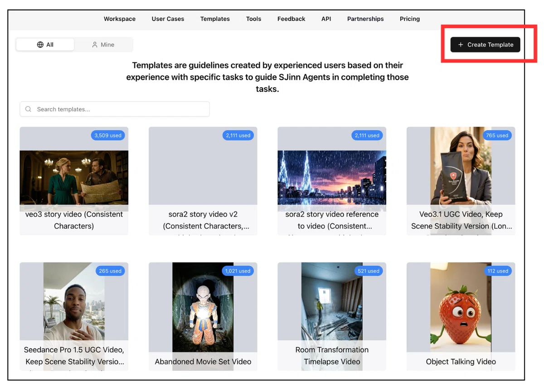544x390 pixels.
Task: Open the Templates navigation item
Action: pyautogui.click(x=215, y=19)
